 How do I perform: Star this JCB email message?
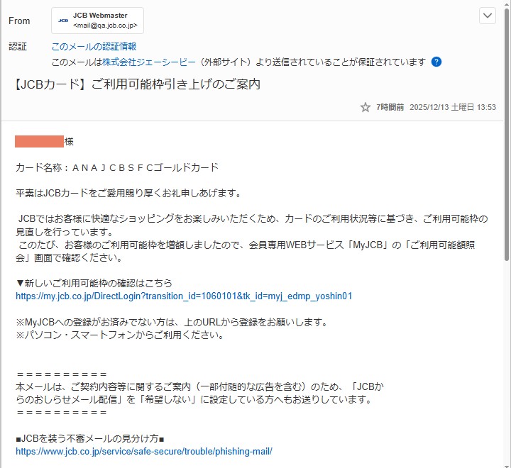point(366,107)
